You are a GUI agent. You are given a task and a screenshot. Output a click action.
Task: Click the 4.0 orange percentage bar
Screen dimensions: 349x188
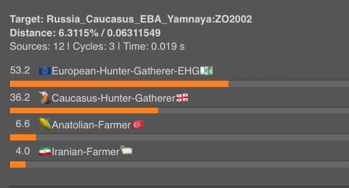(x=18, y=164)
